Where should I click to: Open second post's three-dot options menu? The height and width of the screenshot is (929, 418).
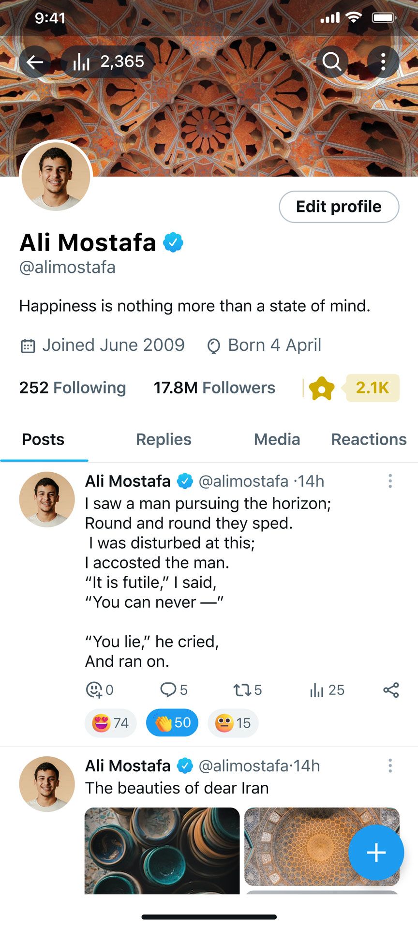tap(390, 765)
